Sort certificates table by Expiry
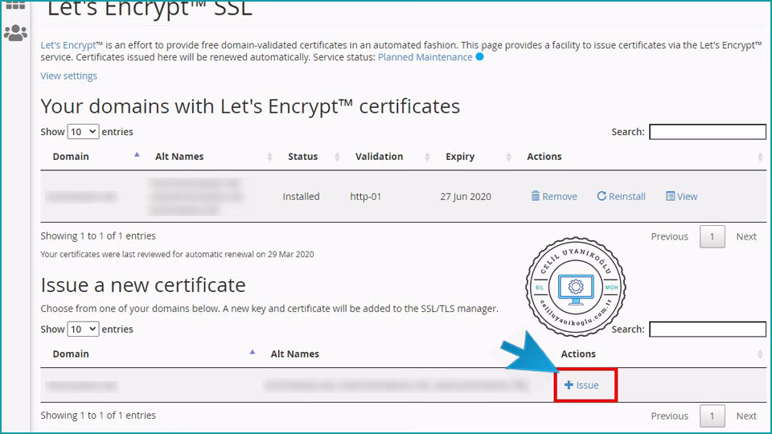 click(x=460, y=157)
